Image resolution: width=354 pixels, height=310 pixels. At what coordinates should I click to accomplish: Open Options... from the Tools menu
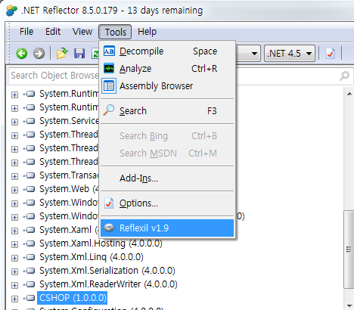167,203
